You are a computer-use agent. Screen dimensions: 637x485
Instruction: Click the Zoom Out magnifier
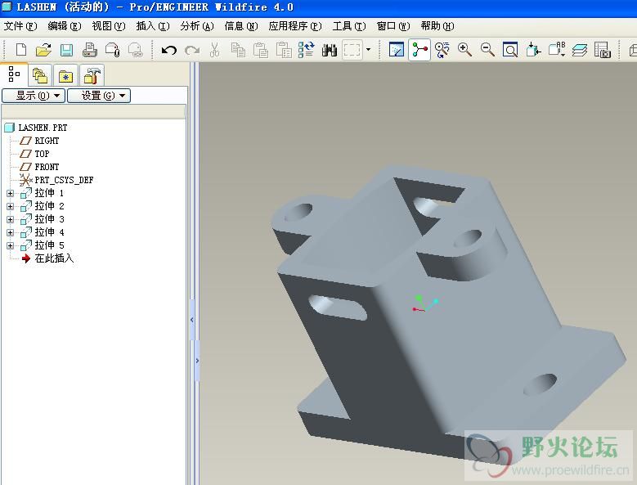pyautogui.click(x=487, y=50)
